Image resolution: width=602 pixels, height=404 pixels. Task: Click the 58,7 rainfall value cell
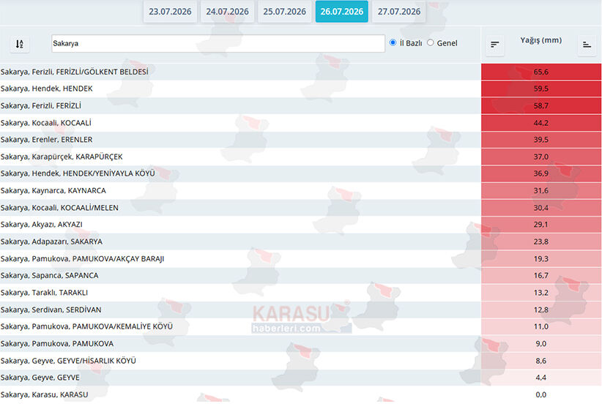coord(541,105)
